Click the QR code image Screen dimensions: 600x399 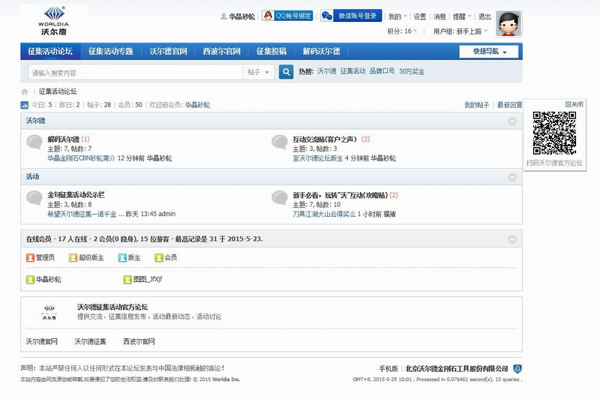coord(554,133)
